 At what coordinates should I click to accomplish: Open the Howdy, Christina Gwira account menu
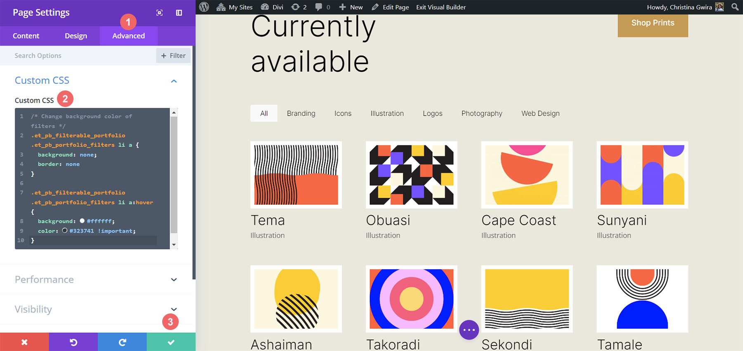685,7
